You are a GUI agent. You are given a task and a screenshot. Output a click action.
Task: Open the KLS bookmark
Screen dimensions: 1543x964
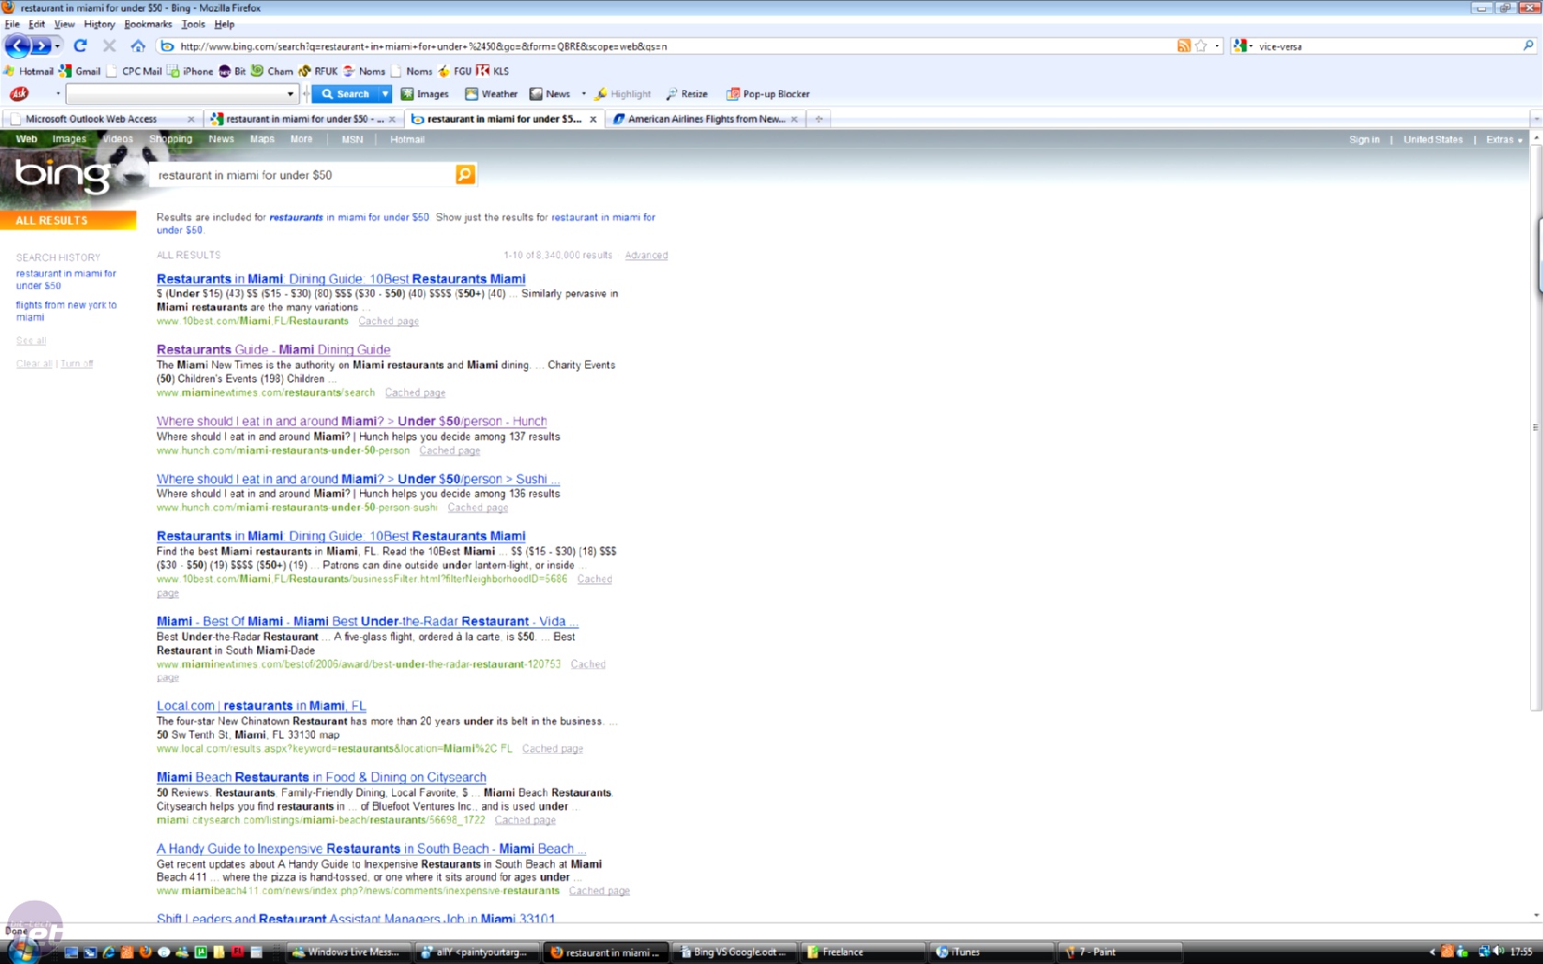tap(492, 71)
